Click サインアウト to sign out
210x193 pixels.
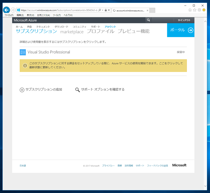tap(184, 20)
